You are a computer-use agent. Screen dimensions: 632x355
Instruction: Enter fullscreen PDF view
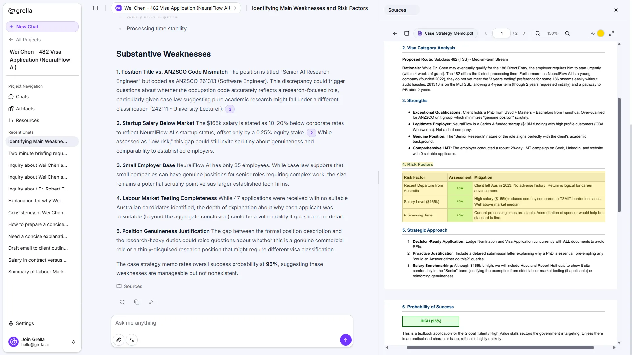click(612, 33)
